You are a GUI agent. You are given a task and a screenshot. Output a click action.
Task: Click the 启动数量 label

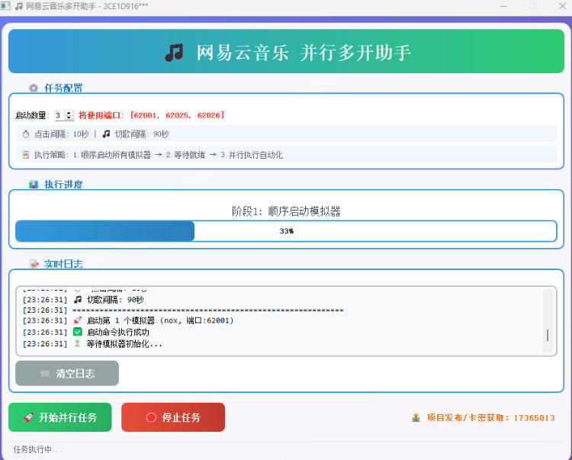pos(32,115)
